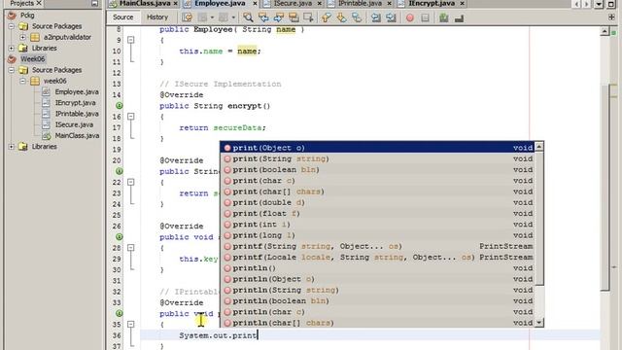Open ISecure.java in project tree

tap(74, 124)
